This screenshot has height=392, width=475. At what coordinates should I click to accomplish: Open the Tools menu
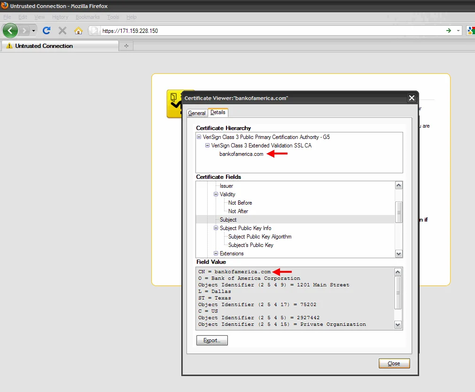pyautogui.click(x=113, y=17)
